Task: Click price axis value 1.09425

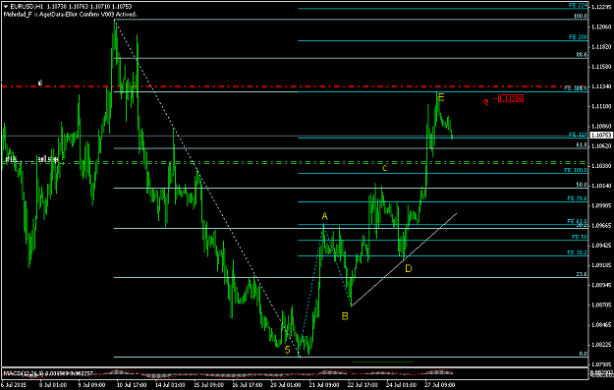Action: pos(601,246)
